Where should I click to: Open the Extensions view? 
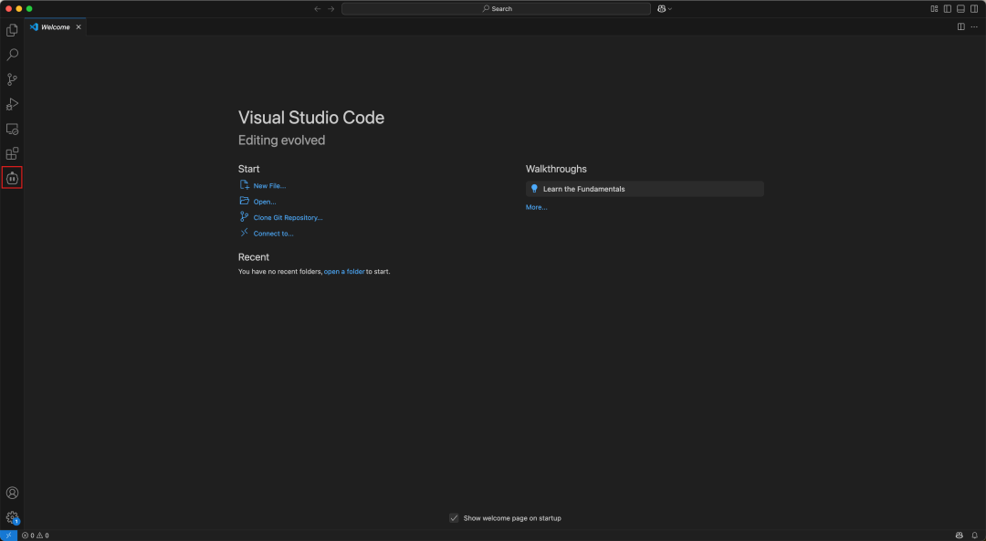tap(12, 153)
